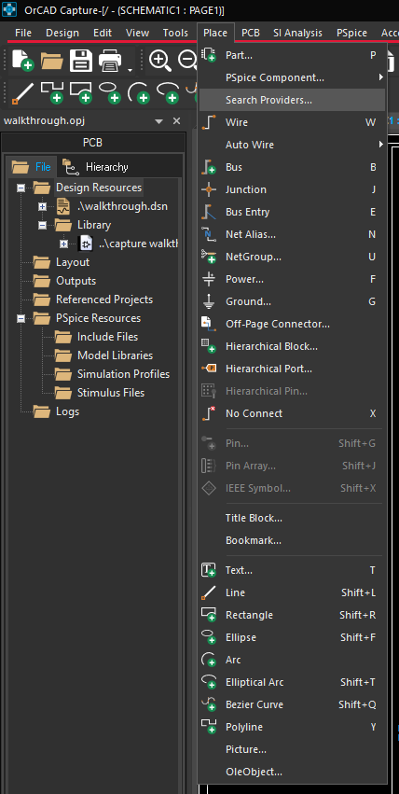
Task: Open the Auto Wire submenu
Action: (293, 145)
